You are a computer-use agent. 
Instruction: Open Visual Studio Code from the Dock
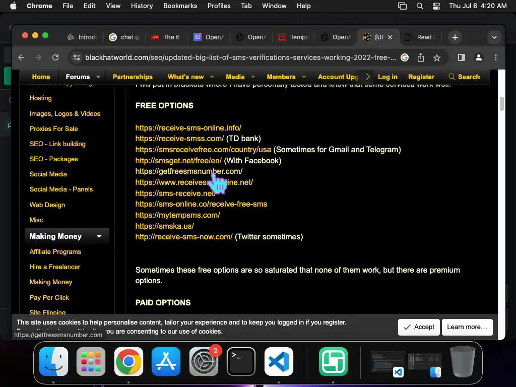coord(279,361)
